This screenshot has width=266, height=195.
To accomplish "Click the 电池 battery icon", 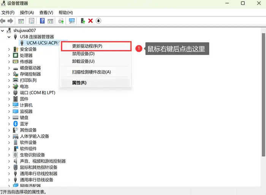I will point(16,87).
